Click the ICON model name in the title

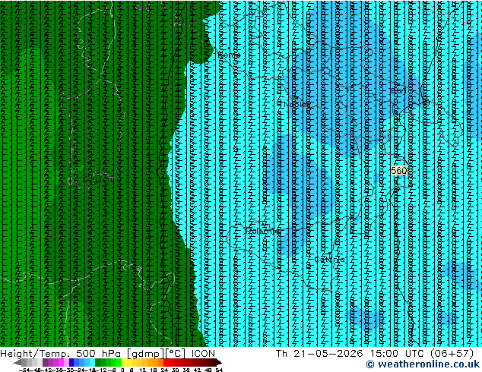203,354
